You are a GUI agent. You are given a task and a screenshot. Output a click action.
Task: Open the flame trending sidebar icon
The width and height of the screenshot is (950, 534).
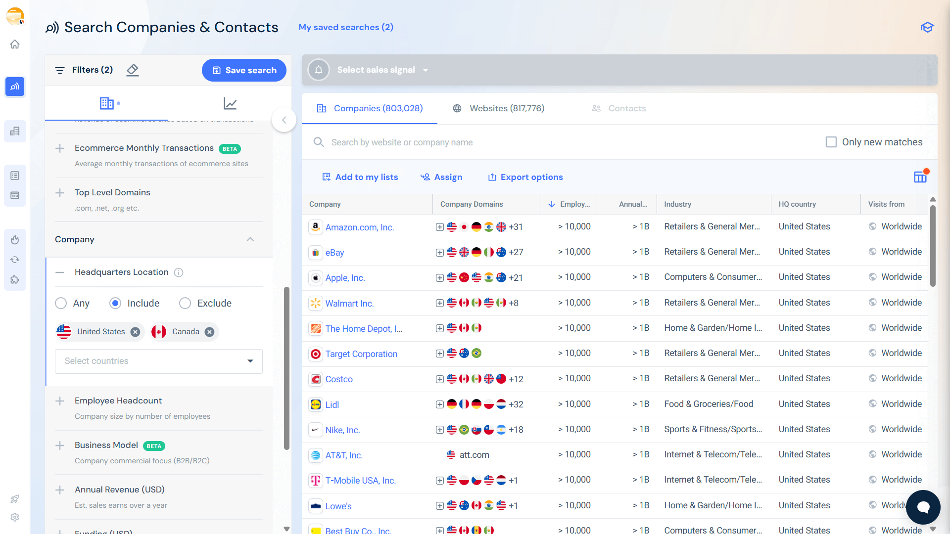pos(15,240)
